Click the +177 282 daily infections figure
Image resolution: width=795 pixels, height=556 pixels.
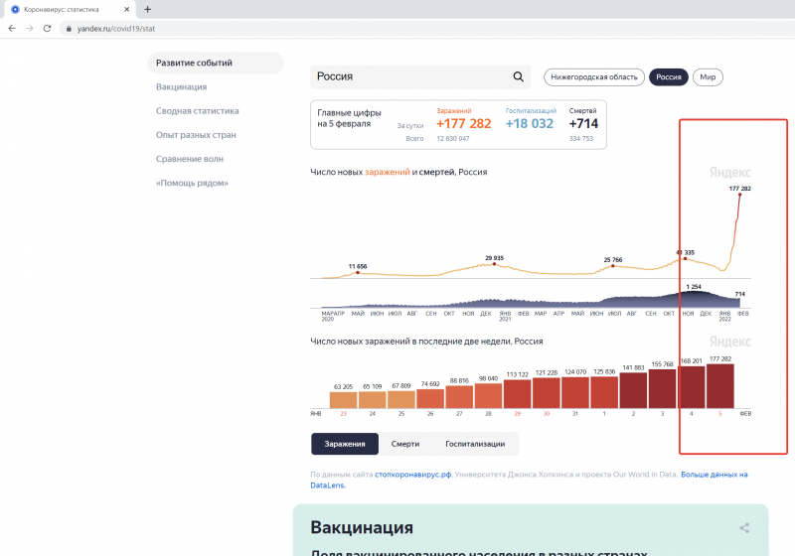(463, 123)
